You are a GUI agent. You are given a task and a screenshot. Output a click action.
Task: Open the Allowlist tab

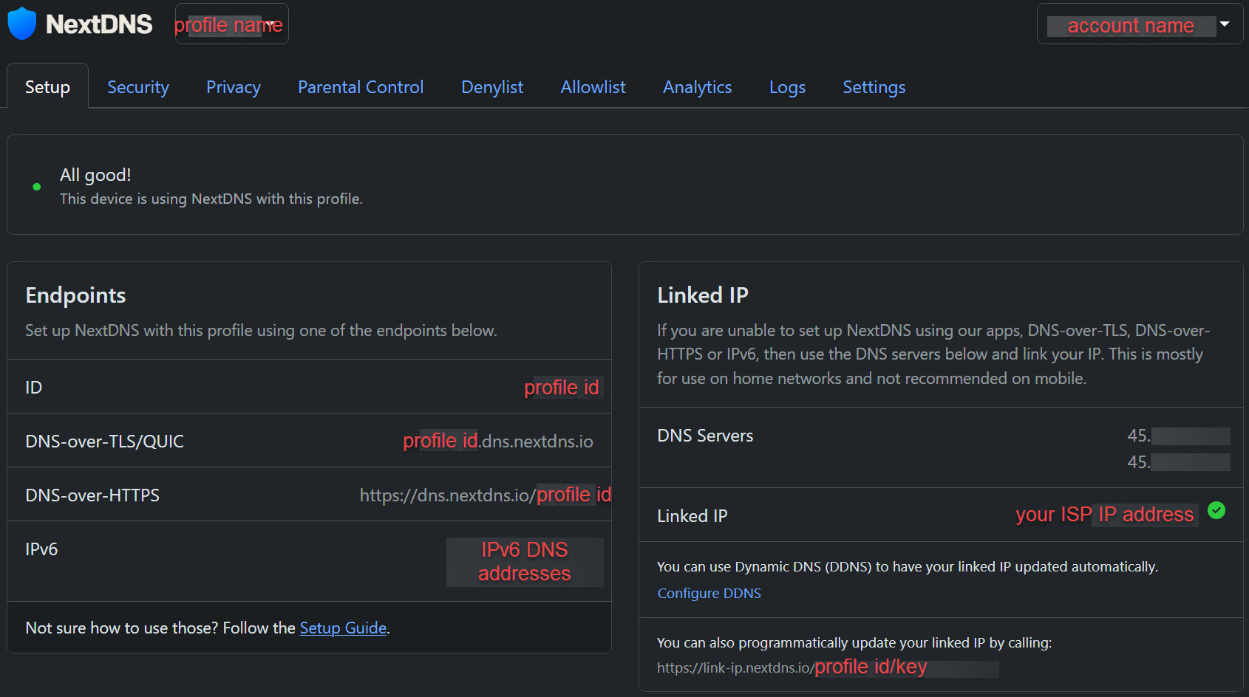[x=593, y=87]
